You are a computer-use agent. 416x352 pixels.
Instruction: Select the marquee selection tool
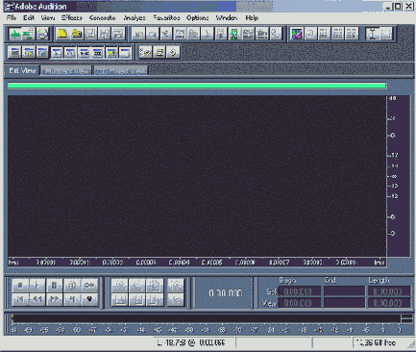click(x=386, y=34)
